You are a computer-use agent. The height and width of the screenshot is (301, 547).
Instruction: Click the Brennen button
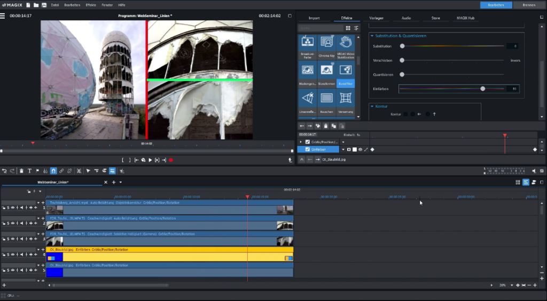click(x=529, y=5)
